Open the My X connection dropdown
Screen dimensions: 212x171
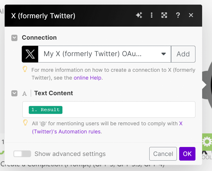tap(104, 54)
